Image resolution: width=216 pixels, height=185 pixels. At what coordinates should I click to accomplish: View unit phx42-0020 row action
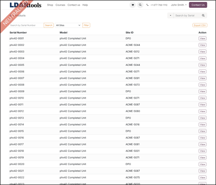(x=203, y=164)
